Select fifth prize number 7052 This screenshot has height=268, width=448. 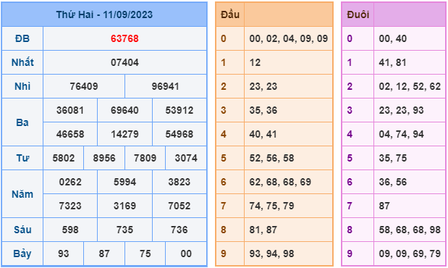point(179,206)
